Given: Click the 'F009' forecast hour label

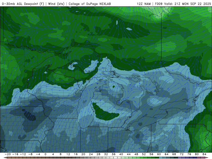Looking at the screenshot, I should click(x=158, y=4).
